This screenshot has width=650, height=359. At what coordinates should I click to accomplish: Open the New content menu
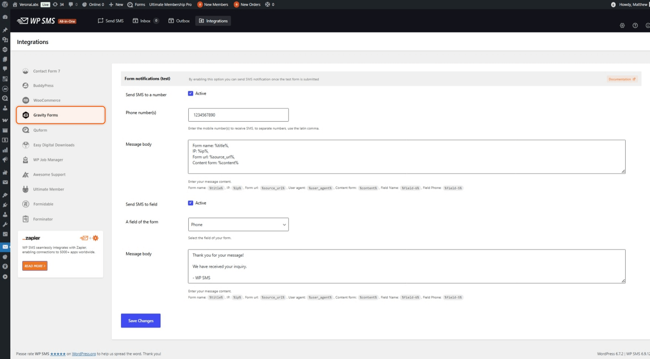[x=116, y=4]
